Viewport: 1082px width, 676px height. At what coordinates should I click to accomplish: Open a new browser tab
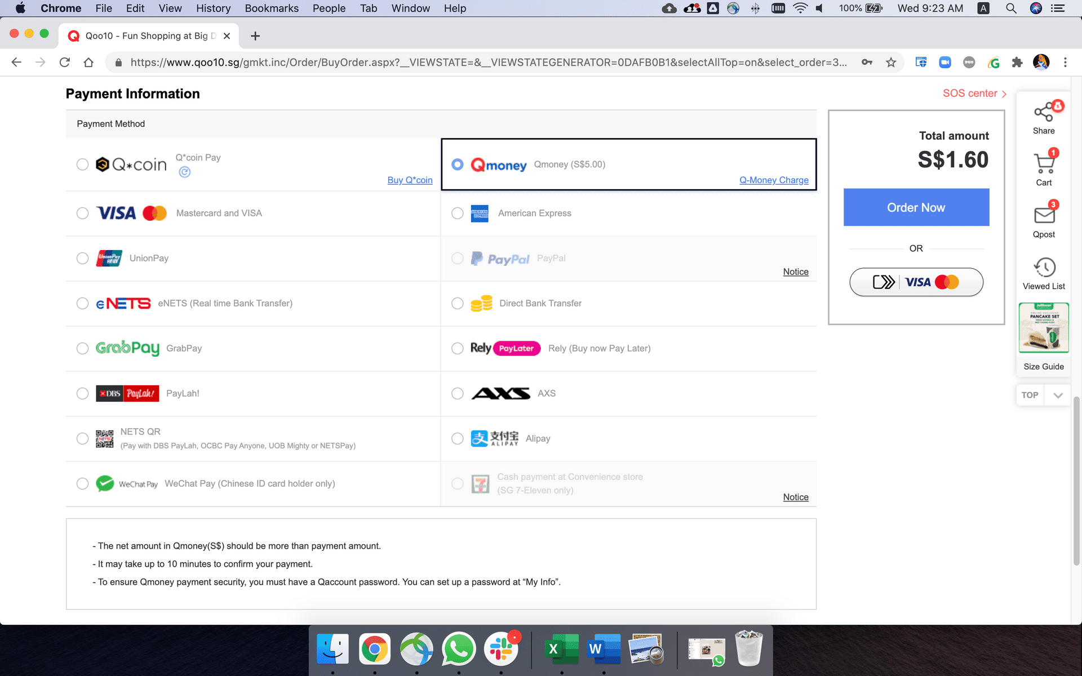pyautogui.click(x=255, y=36)
